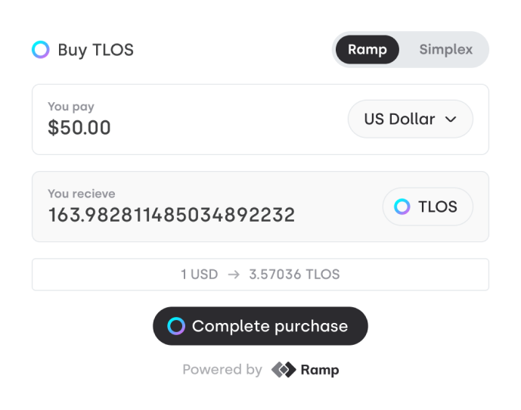Viewport: 521px width, 410px height.
Task: Click the ring icon on Complete purchase button
Action: (x=176, y=326)
